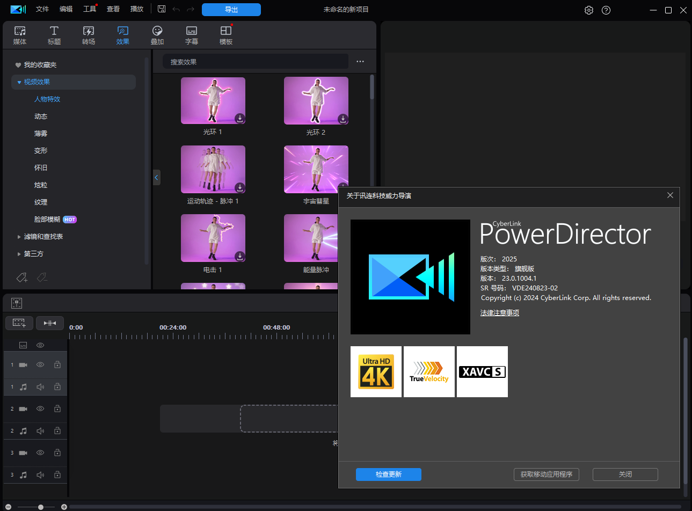Click the timeline zoom slider handle
Viewport: 692px width, 511px height.
pos(41,507)
